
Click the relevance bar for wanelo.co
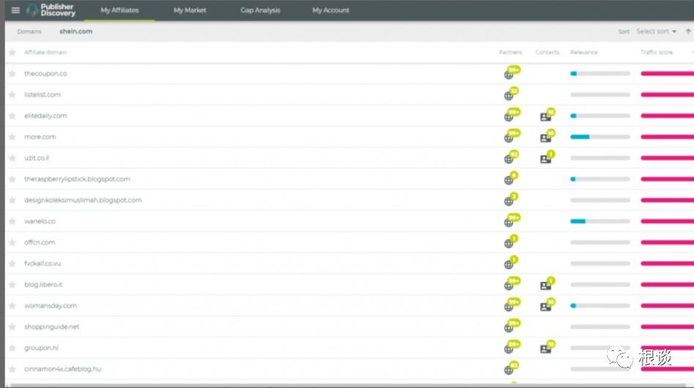tap(600, 221)
